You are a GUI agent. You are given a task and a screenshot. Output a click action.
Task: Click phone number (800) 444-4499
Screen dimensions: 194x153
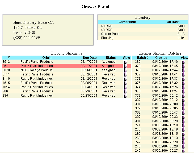click(27, 38)
